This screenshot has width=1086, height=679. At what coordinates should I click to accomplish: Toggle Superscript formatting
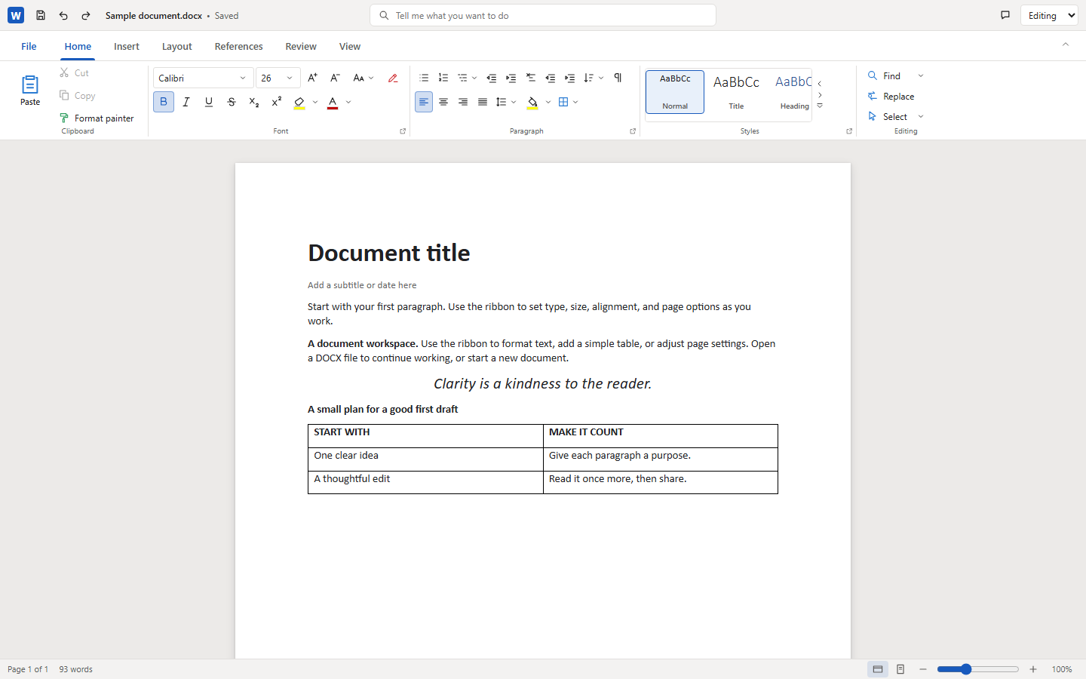[277, 102]
